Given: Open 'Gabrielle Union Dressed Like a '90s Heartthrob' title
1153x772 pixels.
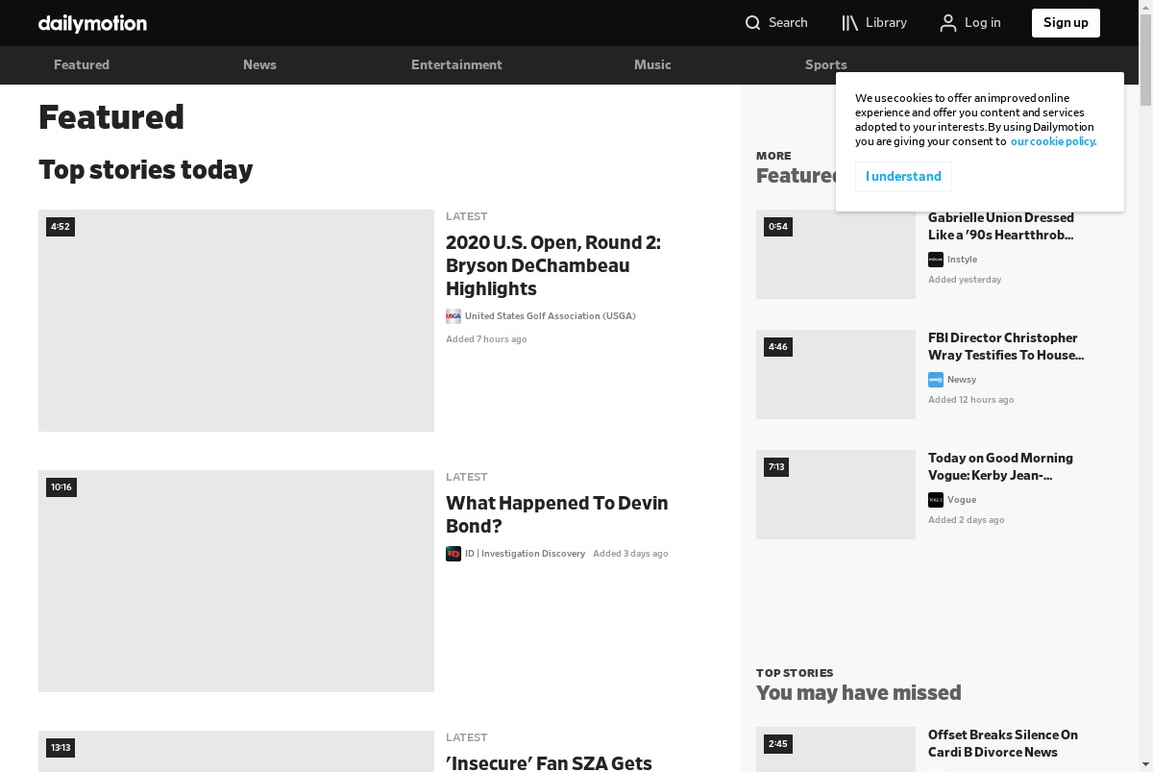Looking at the screenshot, I should [x=1001, y=226].
